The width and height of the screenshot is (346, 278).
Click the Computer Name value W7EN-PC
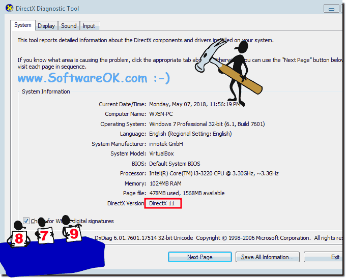click(161, 114)
